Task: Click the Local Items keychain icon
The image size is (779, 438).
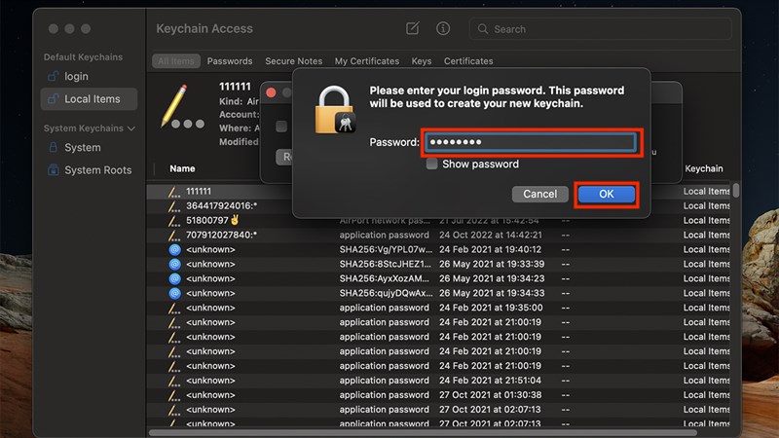Action: 53,99
